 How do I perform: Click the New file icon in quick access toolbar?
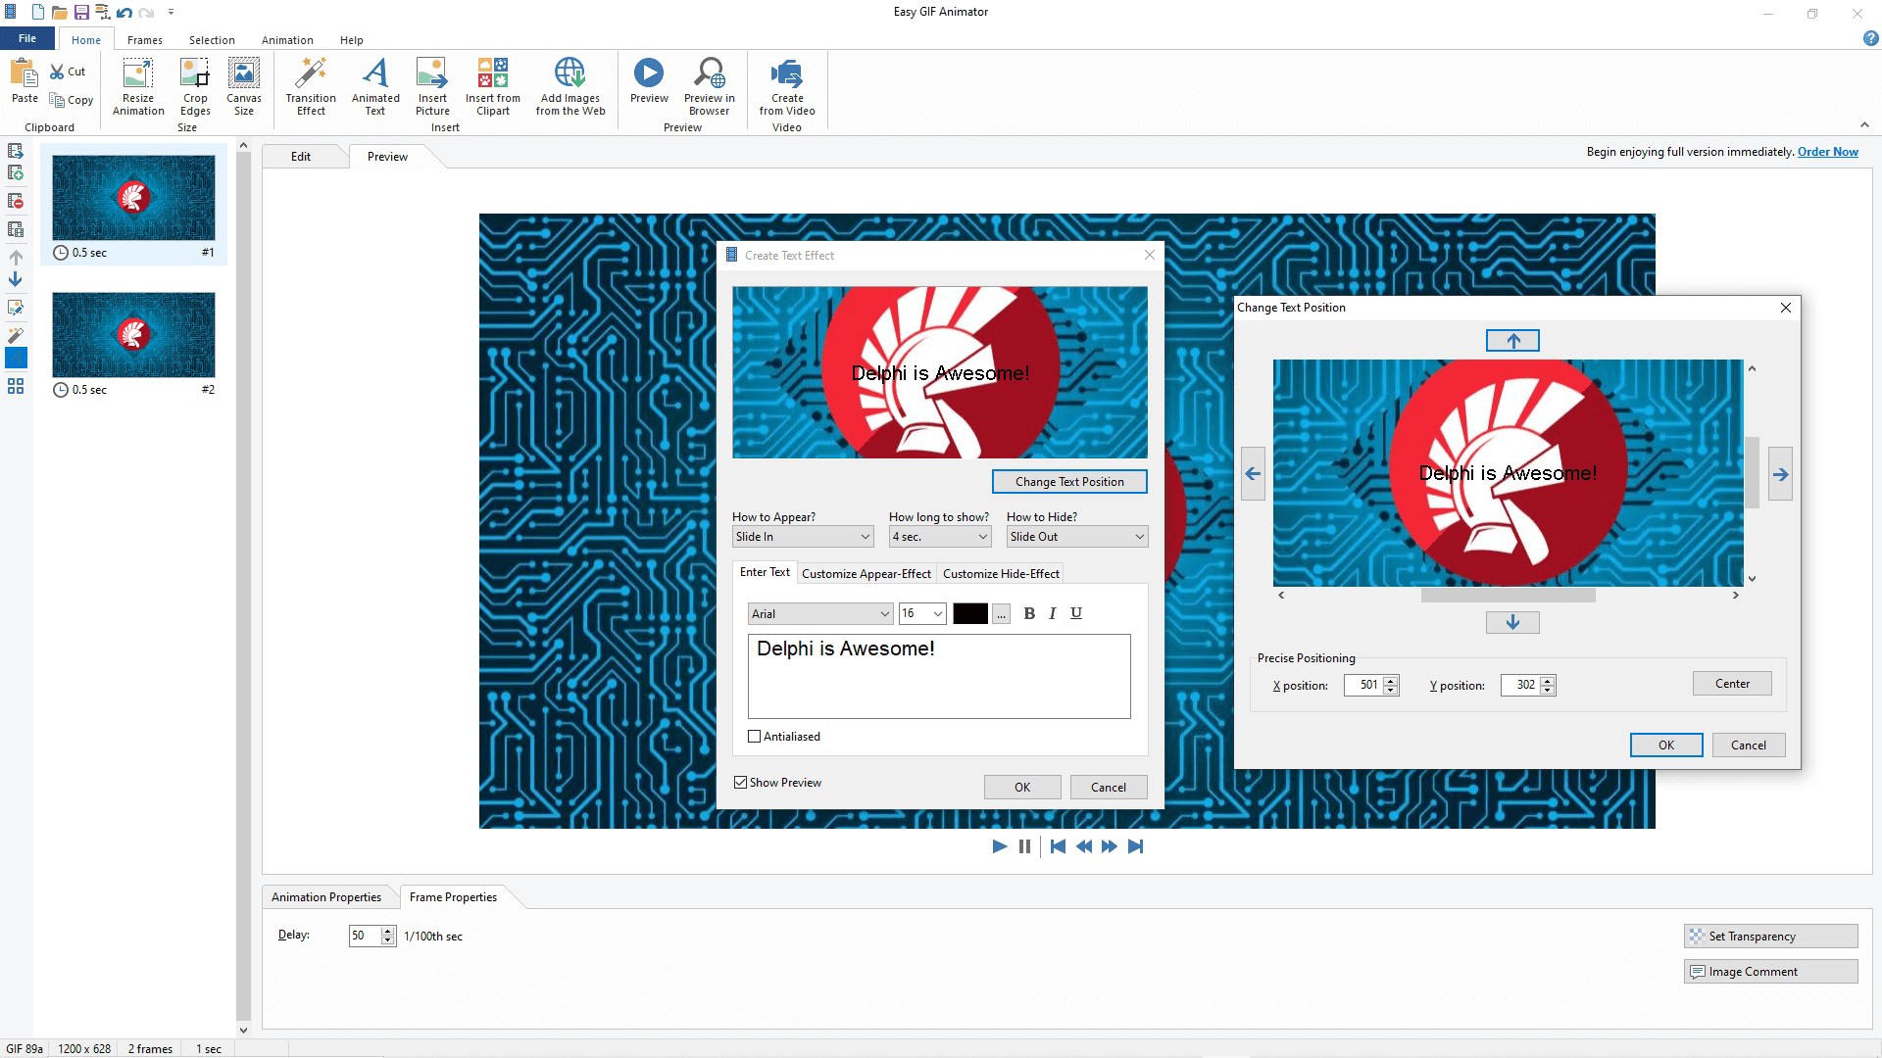click(x=37, y=13)
